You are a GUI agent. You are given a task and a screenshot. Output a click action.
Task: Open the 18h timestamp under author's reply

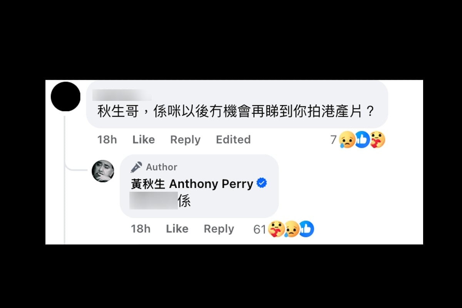[x=141, y=229]
